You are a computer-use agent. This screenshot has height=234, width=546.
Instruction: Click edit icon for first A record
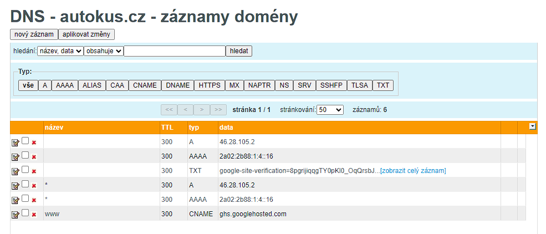[15, 143]
